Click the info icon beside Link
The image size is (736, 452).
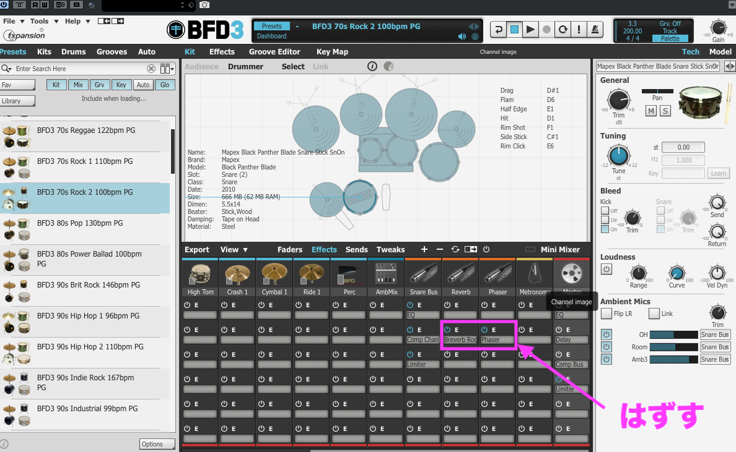click(x=372, y=67)
